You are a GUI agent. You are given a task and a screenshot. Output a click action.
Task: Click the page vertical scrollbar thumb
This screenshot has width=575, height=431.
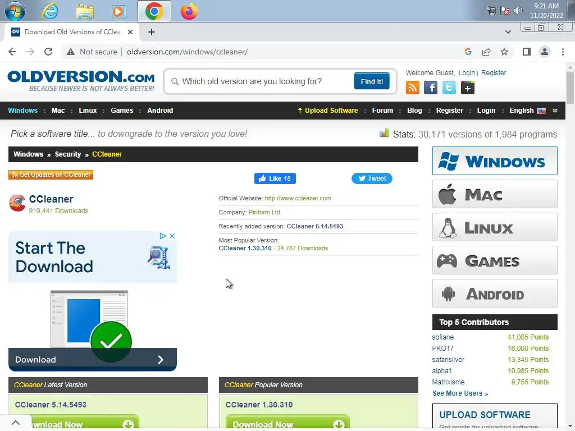[569, 87]
